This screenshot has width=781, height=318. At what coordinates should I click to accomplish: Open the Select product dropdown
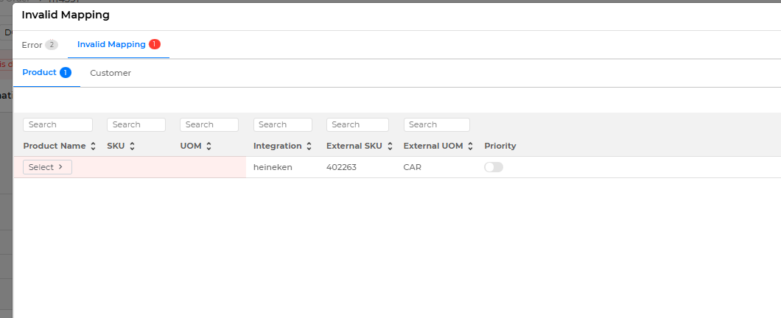pyautogui.click(x=47, y=167)
